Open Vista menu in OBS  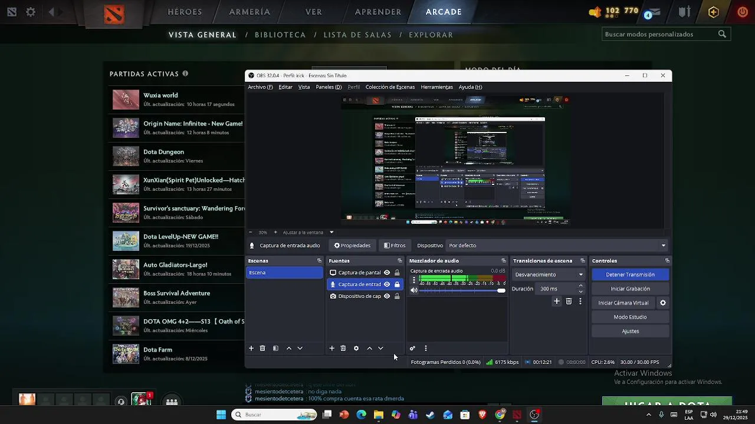(x=304, y=87)
